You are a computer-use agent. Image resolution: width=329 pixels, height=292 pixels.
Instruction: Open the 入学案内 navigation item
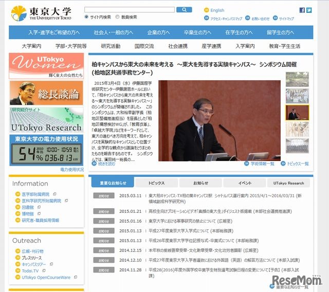pos(245,46)
